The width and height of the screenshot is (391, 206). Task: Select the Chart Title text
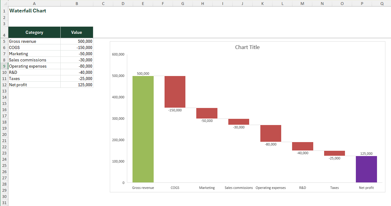[x=247, y=47]
